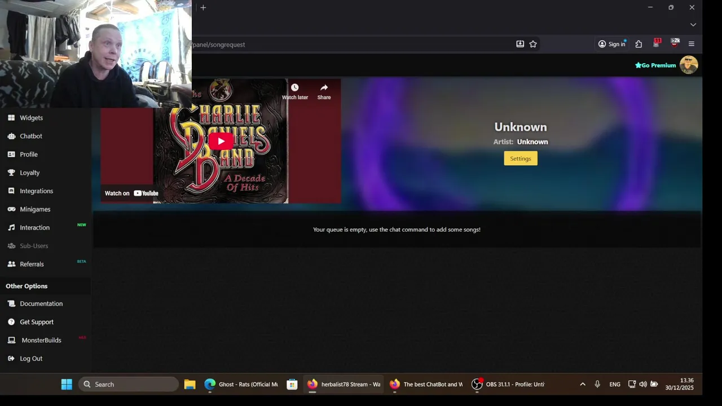Click the save to Pocket/download page icon
Screen dimensions: 722x406
pyautogui.click(x=520, y=44)
